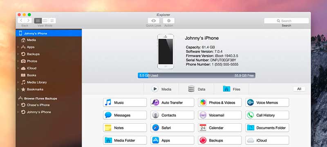This screenshot has width=327, height=147.
Task: Open Contacts
Action: pyautogui.click(x=172, y=115)
